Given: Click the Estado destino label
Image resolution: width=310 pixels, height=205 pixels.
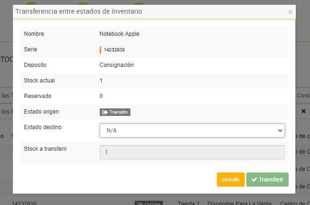Looking at the screenshot, I should (43, 127).
